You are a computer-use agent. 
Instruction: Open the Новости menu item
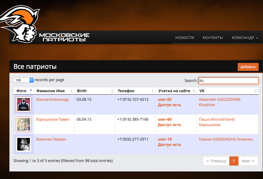coord(185,38)
